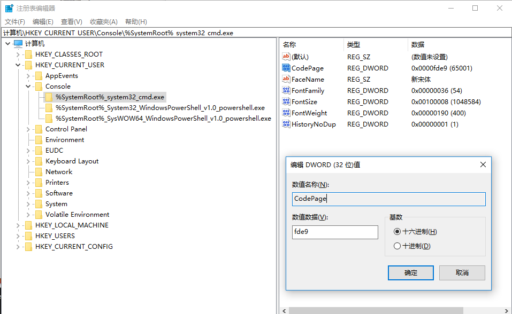
Task: Click the CodePage DWORD value icon
Action: [x=286, y=68]
